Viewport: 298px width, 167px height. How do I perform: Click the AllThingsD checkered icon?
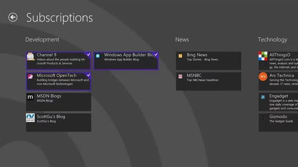click(263, 56)
